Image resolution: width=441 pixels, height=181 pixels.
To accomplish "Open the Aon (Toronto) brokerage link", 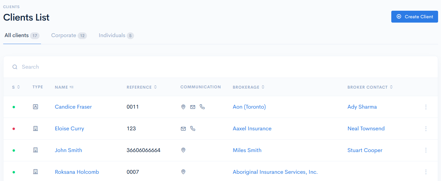I will pos(249,107).
